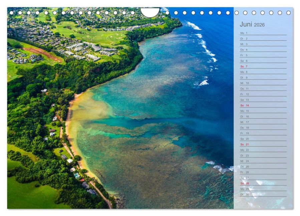Screen dimensions: 300x216
Task: Select the red Sunday row 'So 7'
Action: [x=263, y=66]
